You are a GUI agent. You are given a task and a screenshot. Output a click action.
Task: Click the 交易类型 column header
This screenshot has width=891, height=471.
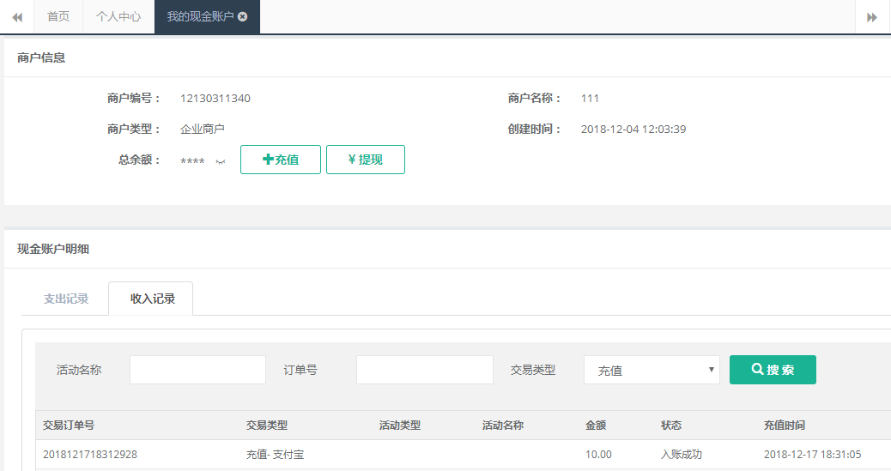[x=266, y=425]
